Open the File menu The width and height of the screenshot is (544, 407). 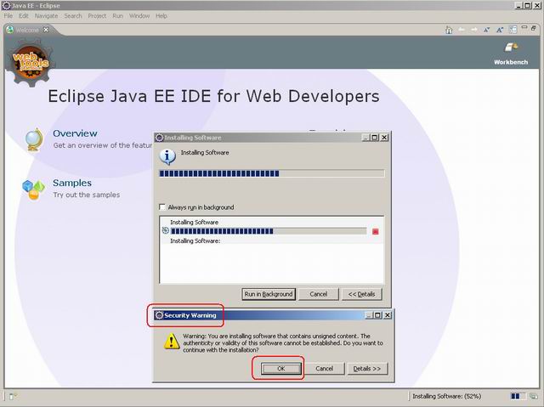pos(8,16)
